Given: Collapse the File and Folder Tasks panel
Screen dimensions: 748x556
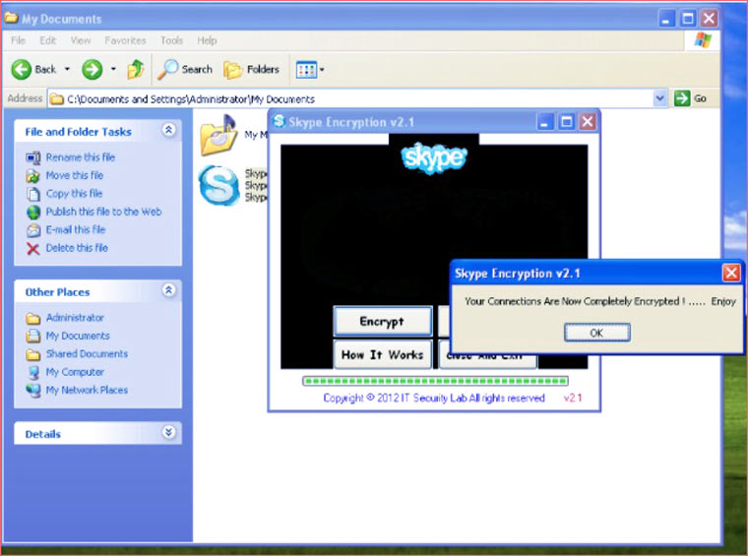Looking at the screenshot, I should point(168,130).
